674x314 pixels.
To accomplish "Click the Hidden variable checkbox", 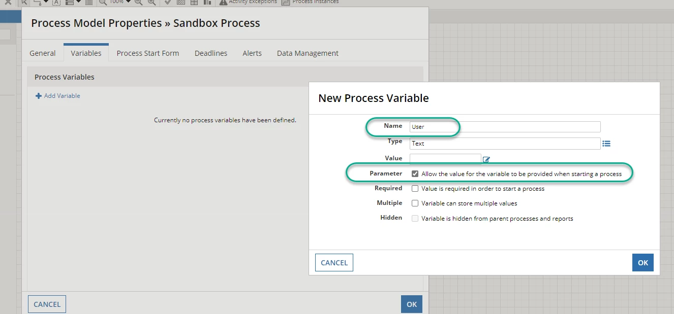I will pos(415,218).
